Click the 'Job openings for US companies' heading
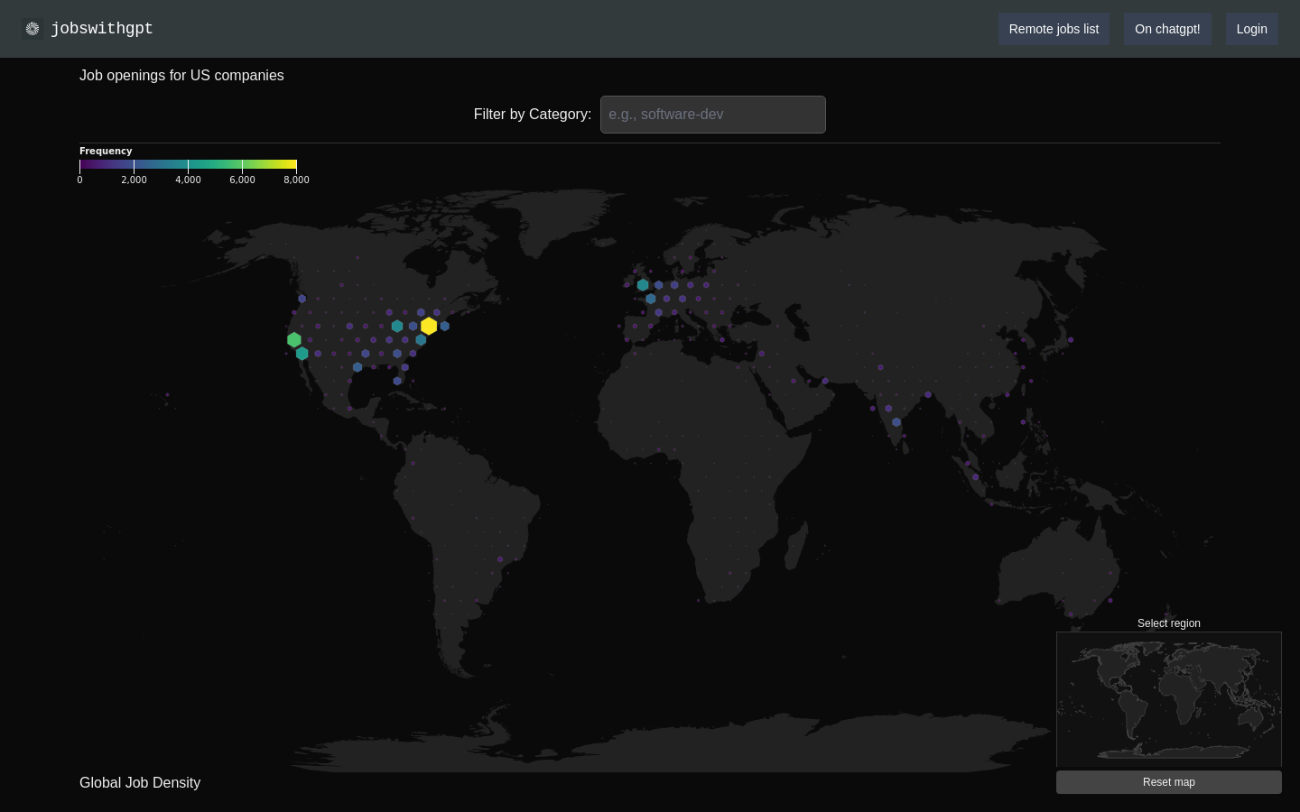The height and width of the screenshot is (812, 1300). click(181, 76)
